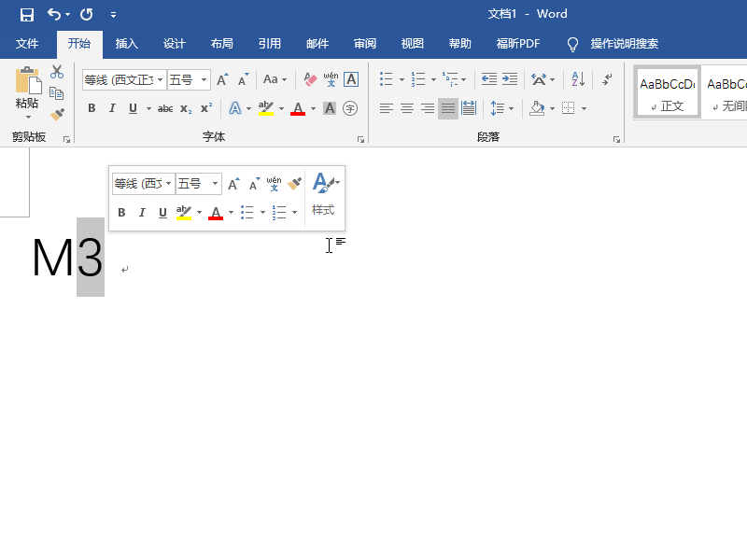
Task: Toggle bold in the ribbon
Action: 92,108
